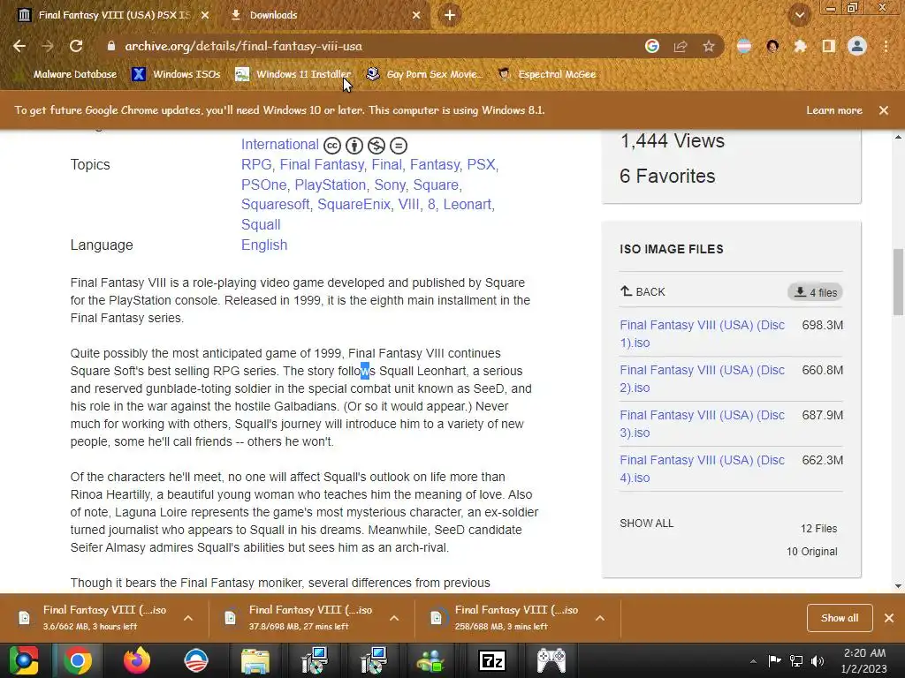Open Malware Database bookmark
Viewport: 905px width, 678px height.
point(67,74)
